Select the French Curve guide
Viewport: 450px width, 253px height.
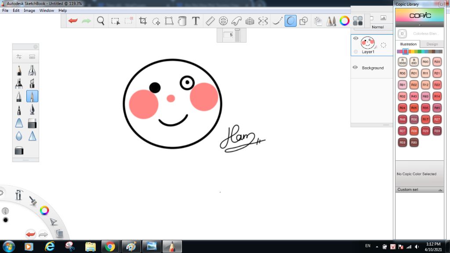[x=236, y=21]
